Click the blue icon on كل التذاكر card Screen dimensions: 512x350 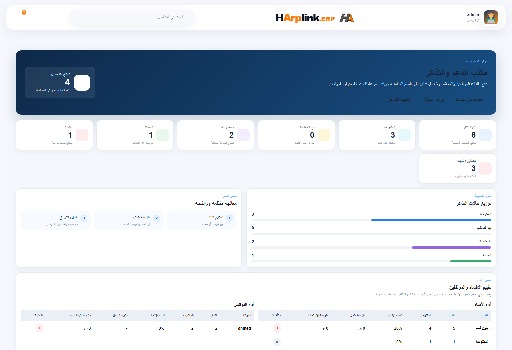tap(485, 135)
